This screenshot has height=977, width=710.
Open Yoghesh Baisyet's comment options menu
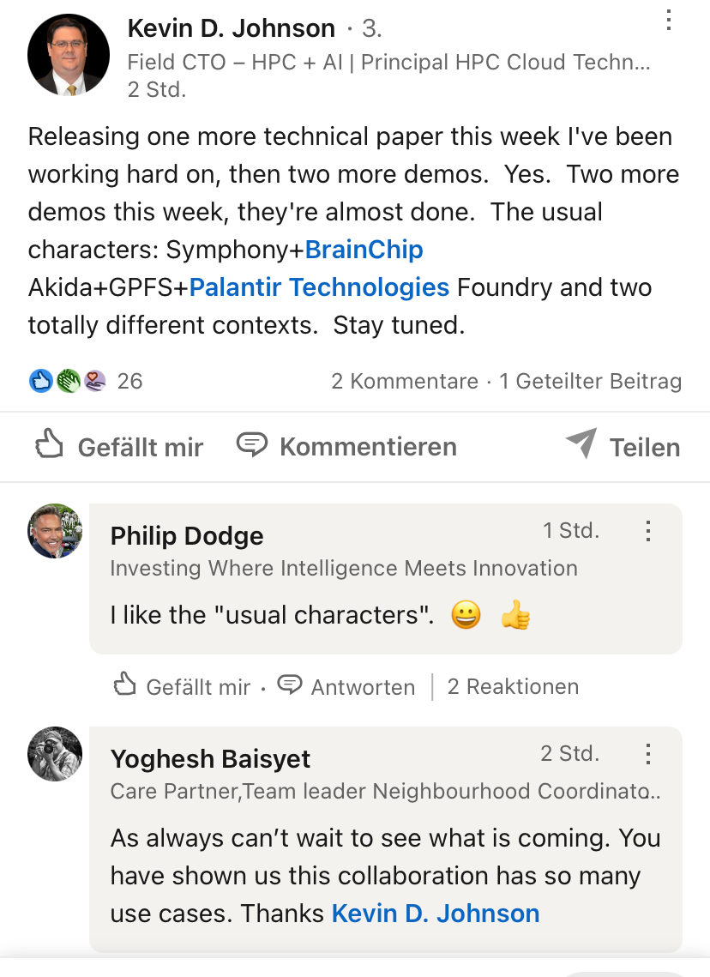pyautogui.click(x=648, y=754)
